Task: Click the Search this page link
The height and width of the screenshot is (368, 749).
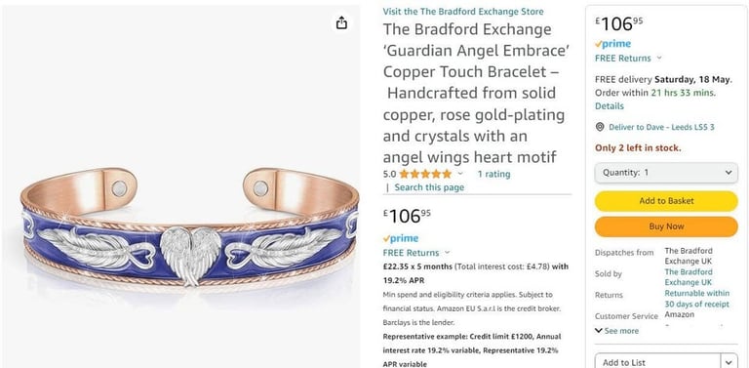Action: point(429,187)
